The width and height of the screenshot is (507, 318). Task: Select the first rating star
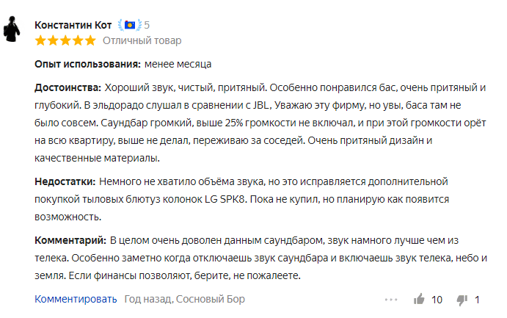(40, 41)
